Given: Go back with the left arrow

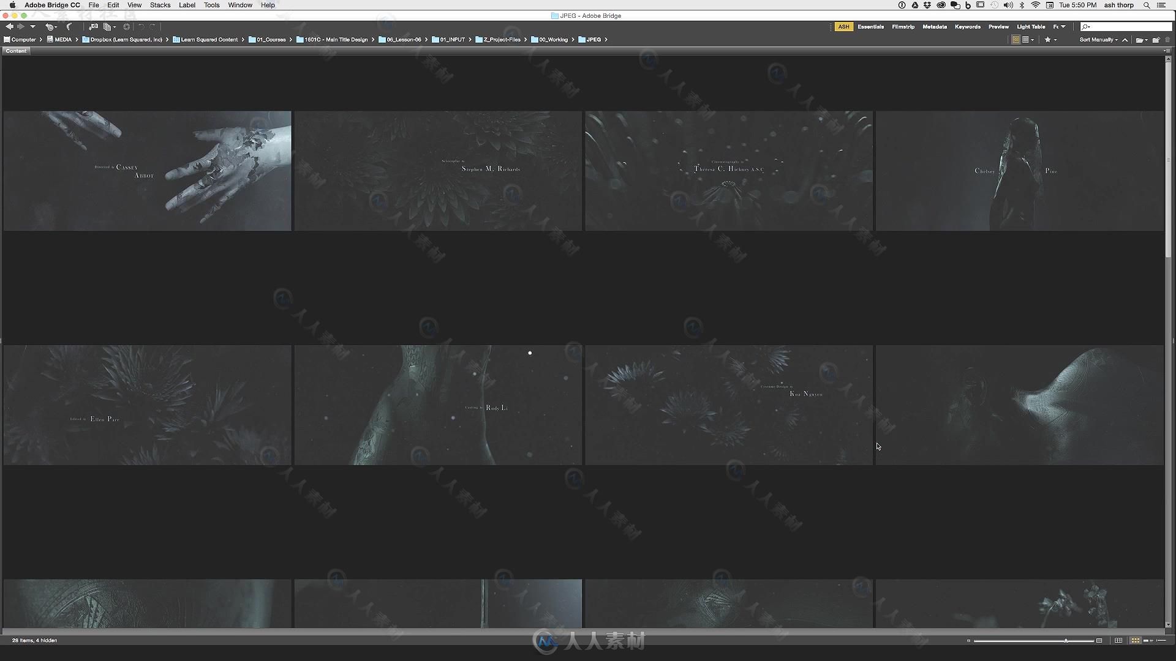Looking at the screenshot, I should [9, 27].
